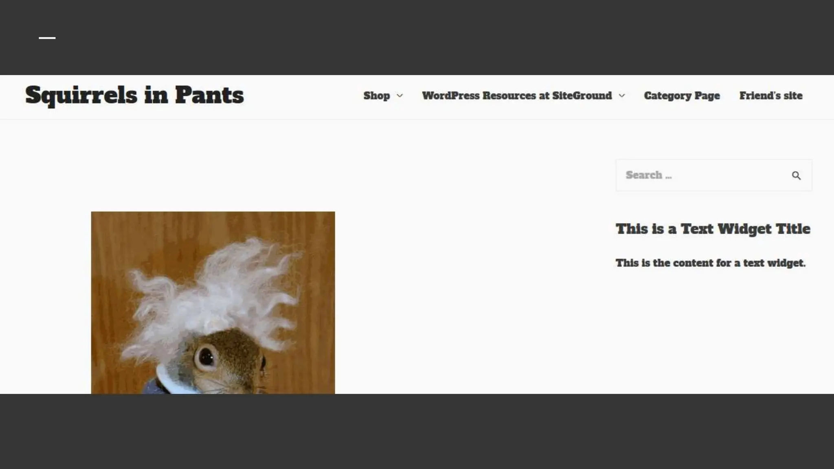Screen dimensions: 834x469
Task: Focus the Search input field
Action: tap(714, 175)
